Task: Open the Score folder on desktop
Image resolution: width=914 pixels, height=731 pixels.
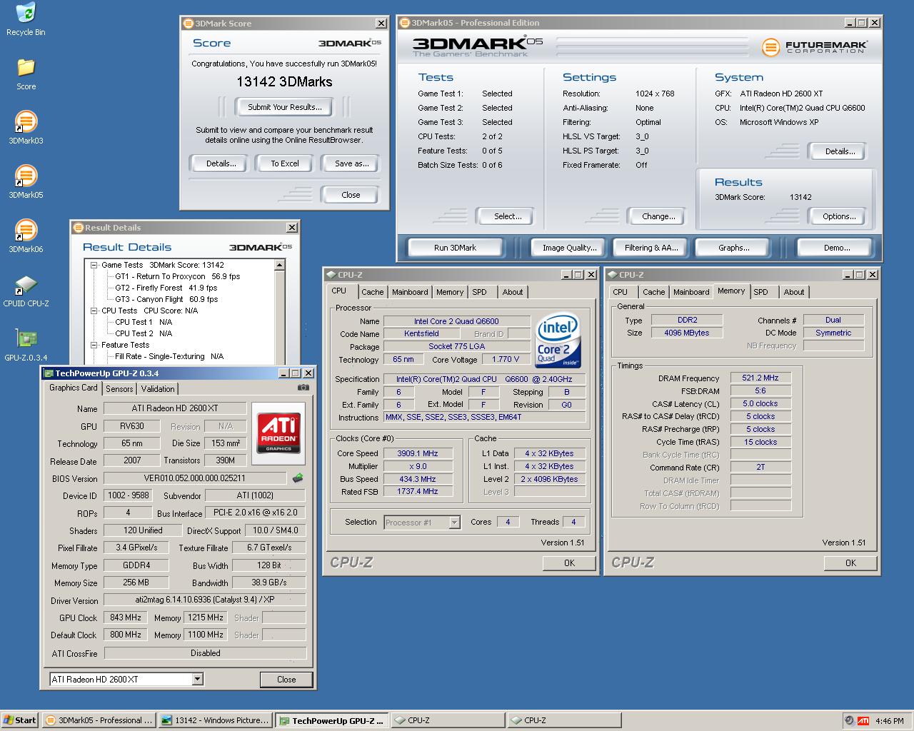Action: pos(26,74)
